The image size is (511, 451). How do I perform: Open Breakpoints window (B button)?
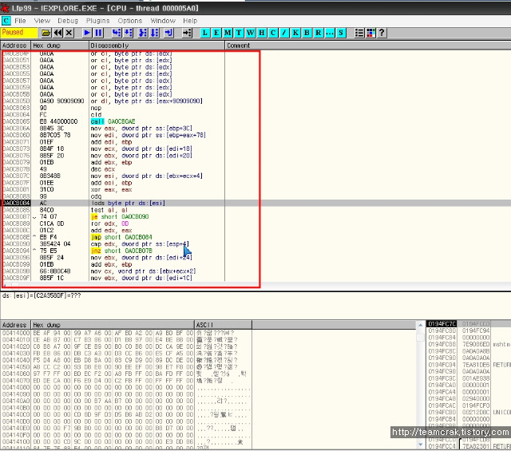[307, 33]
